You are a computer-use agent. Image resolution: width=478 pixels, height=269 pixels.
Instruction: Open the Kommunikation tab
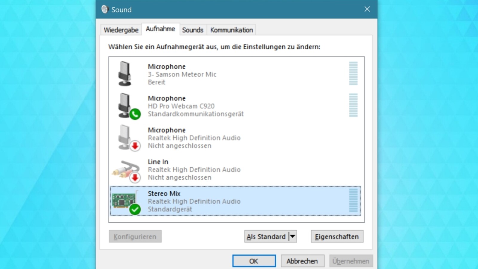tap(231, 30)
